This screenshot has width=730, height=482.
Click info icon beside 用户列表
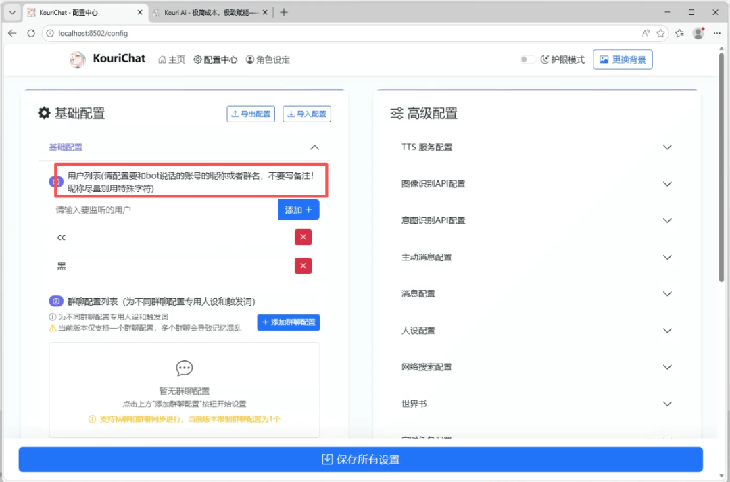[57, 182]
